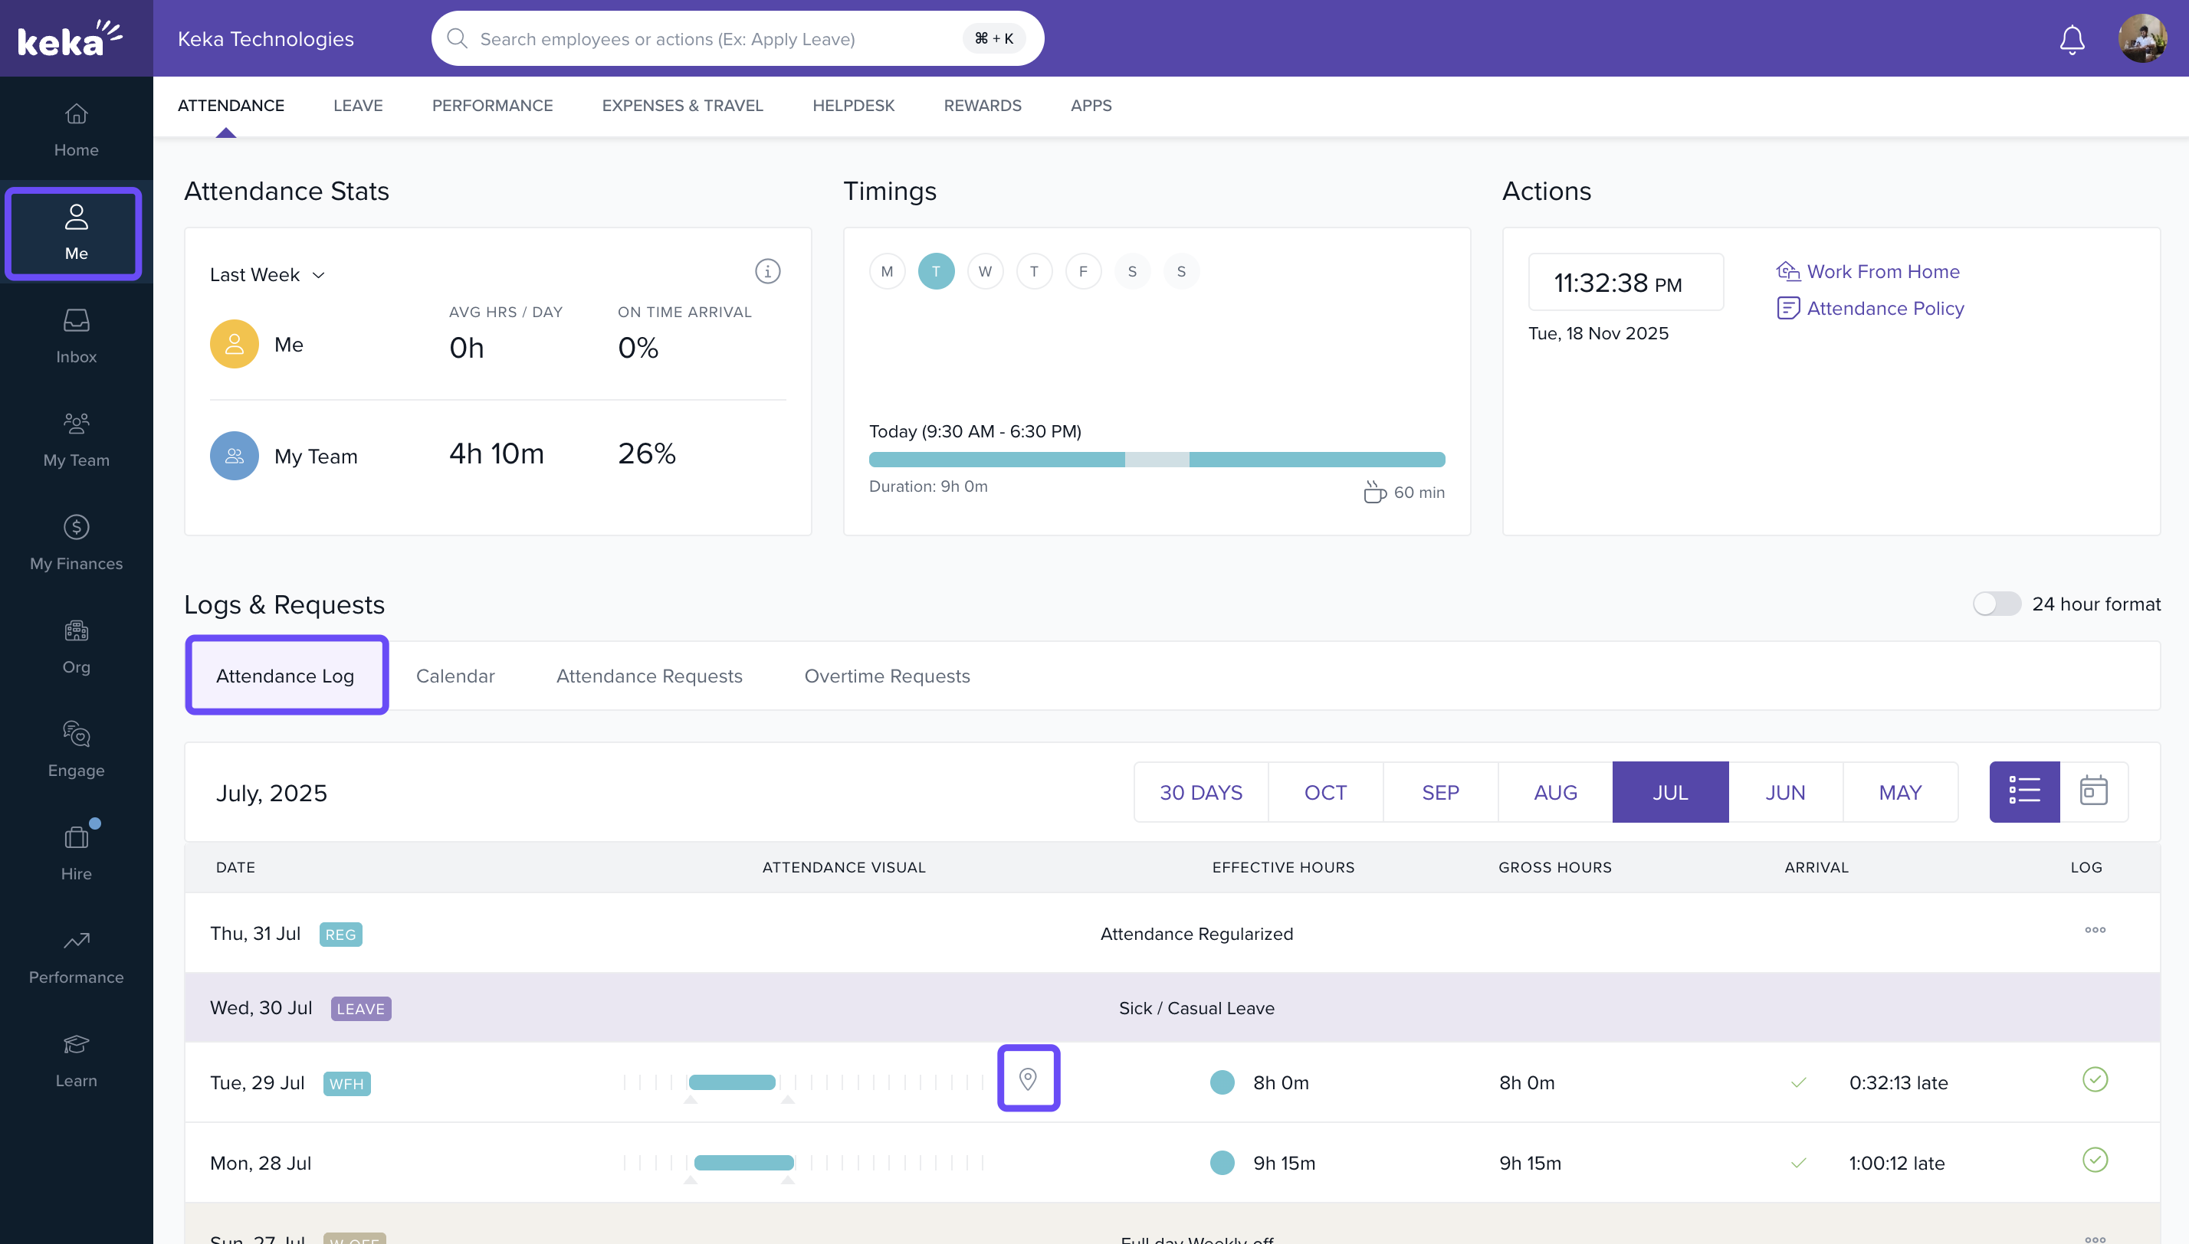The image size is (2189, 1244).
Task: Show the AUG month log
Action: pos(1555,793)
